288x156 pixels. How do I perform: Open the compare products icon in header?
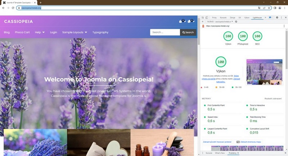191,21
